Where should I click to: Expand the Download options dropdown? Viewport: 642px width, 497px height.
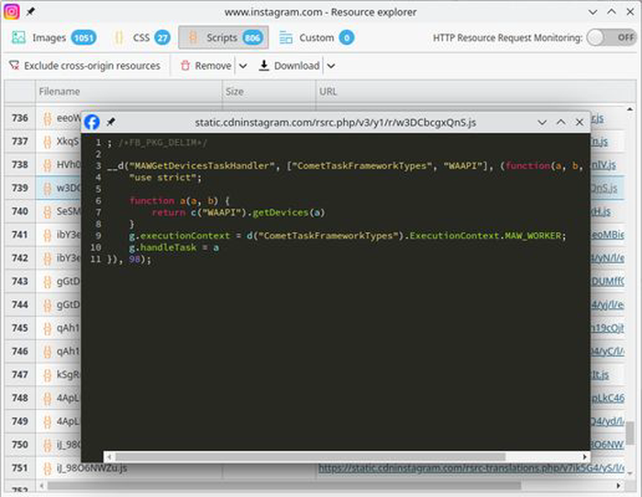point(330,66)
